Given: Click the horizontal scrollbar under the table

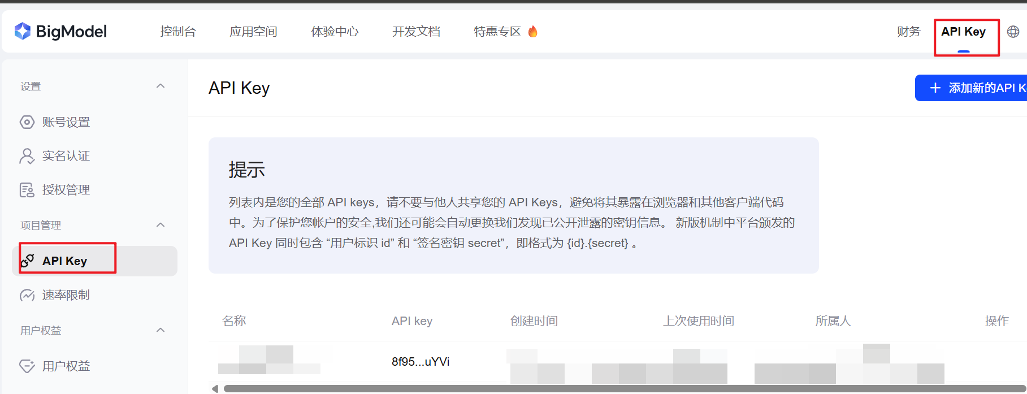Looking at the screenshot, I should click(625, 389).
